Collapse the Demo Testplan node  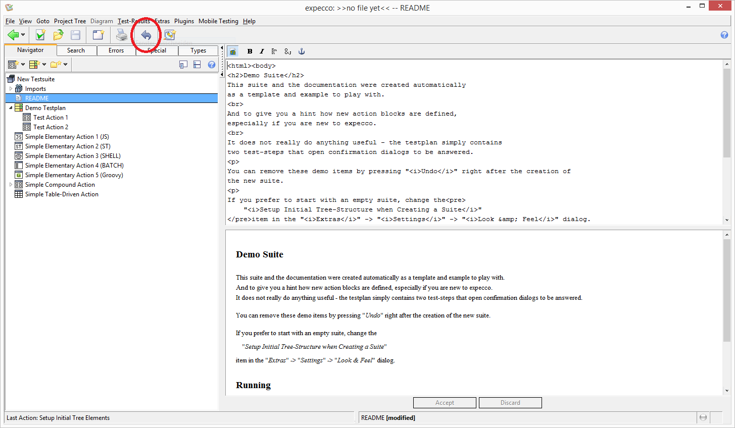pos(11,108)
